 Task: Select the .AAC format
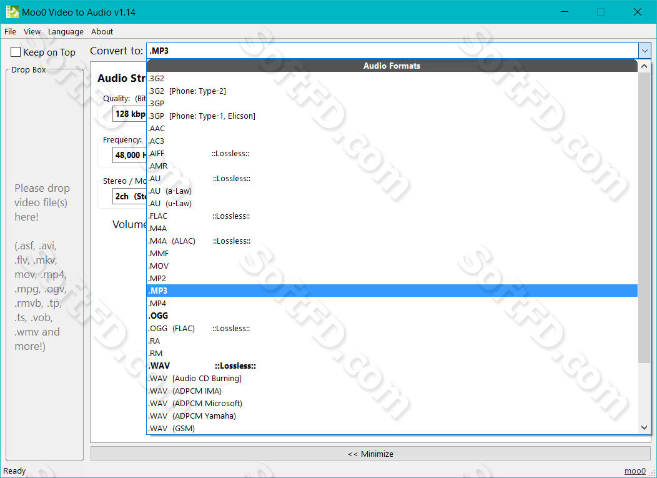pos(392,128)
